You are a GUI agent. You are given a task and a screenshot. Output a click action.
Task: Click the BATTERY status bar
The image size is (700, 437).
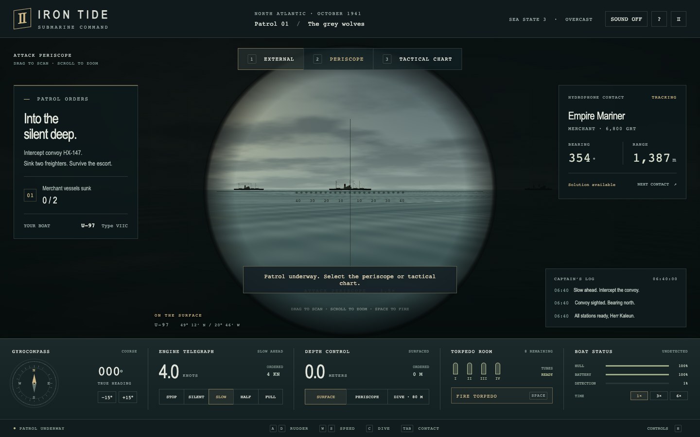[637, 374]
